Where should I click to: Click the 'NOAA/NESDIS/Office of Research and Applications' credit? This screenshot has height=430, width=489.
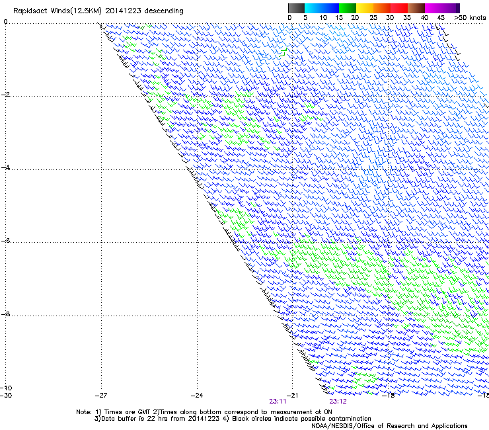tap(389, 426)
